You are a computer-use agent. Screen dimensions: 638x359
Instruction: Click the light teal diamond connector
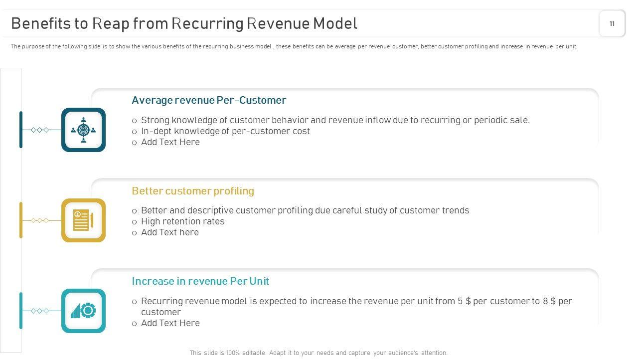click(x=40, y=311)
